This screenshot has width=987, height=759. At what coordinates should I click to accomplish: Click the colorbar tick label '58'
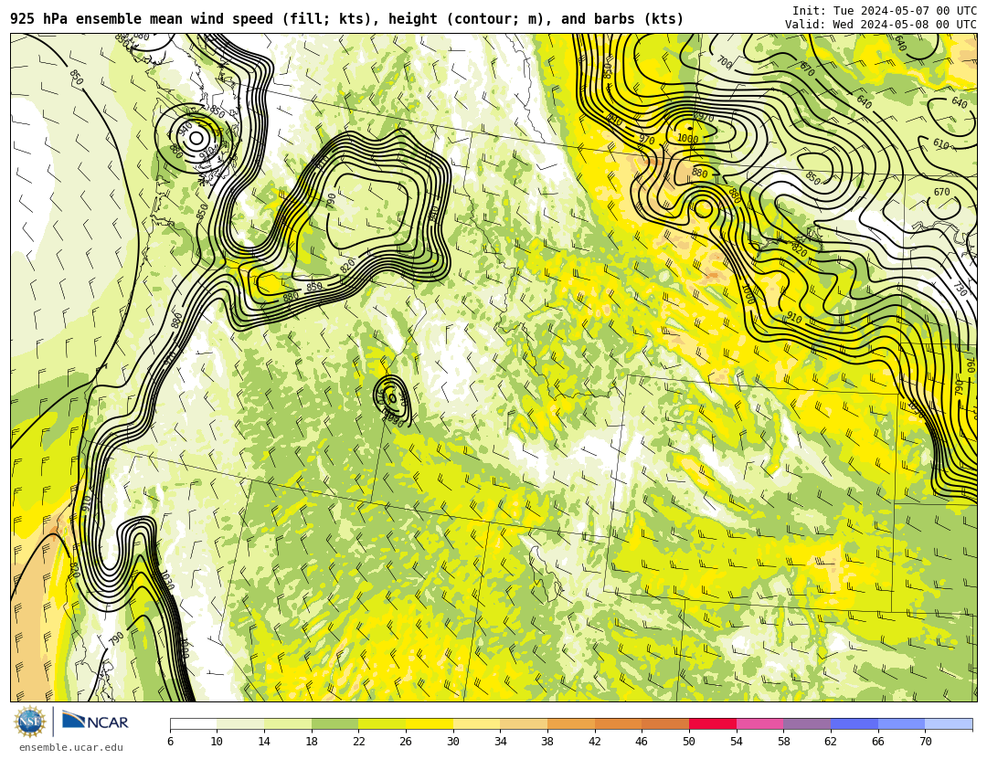point(783,742)
